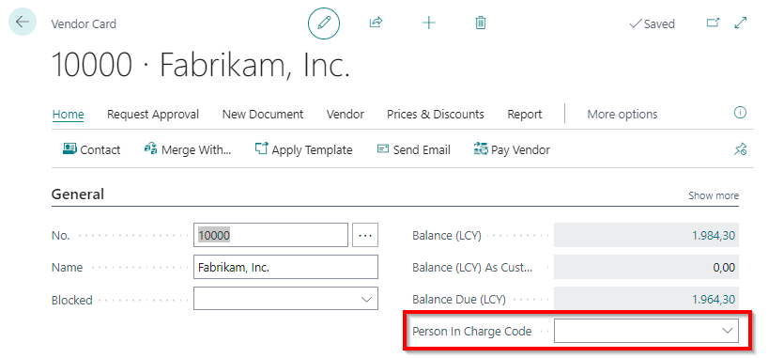This screenshot has width=784, height=358.
Task: Open Prices & Discounts menu
Action: click(436, 114)
